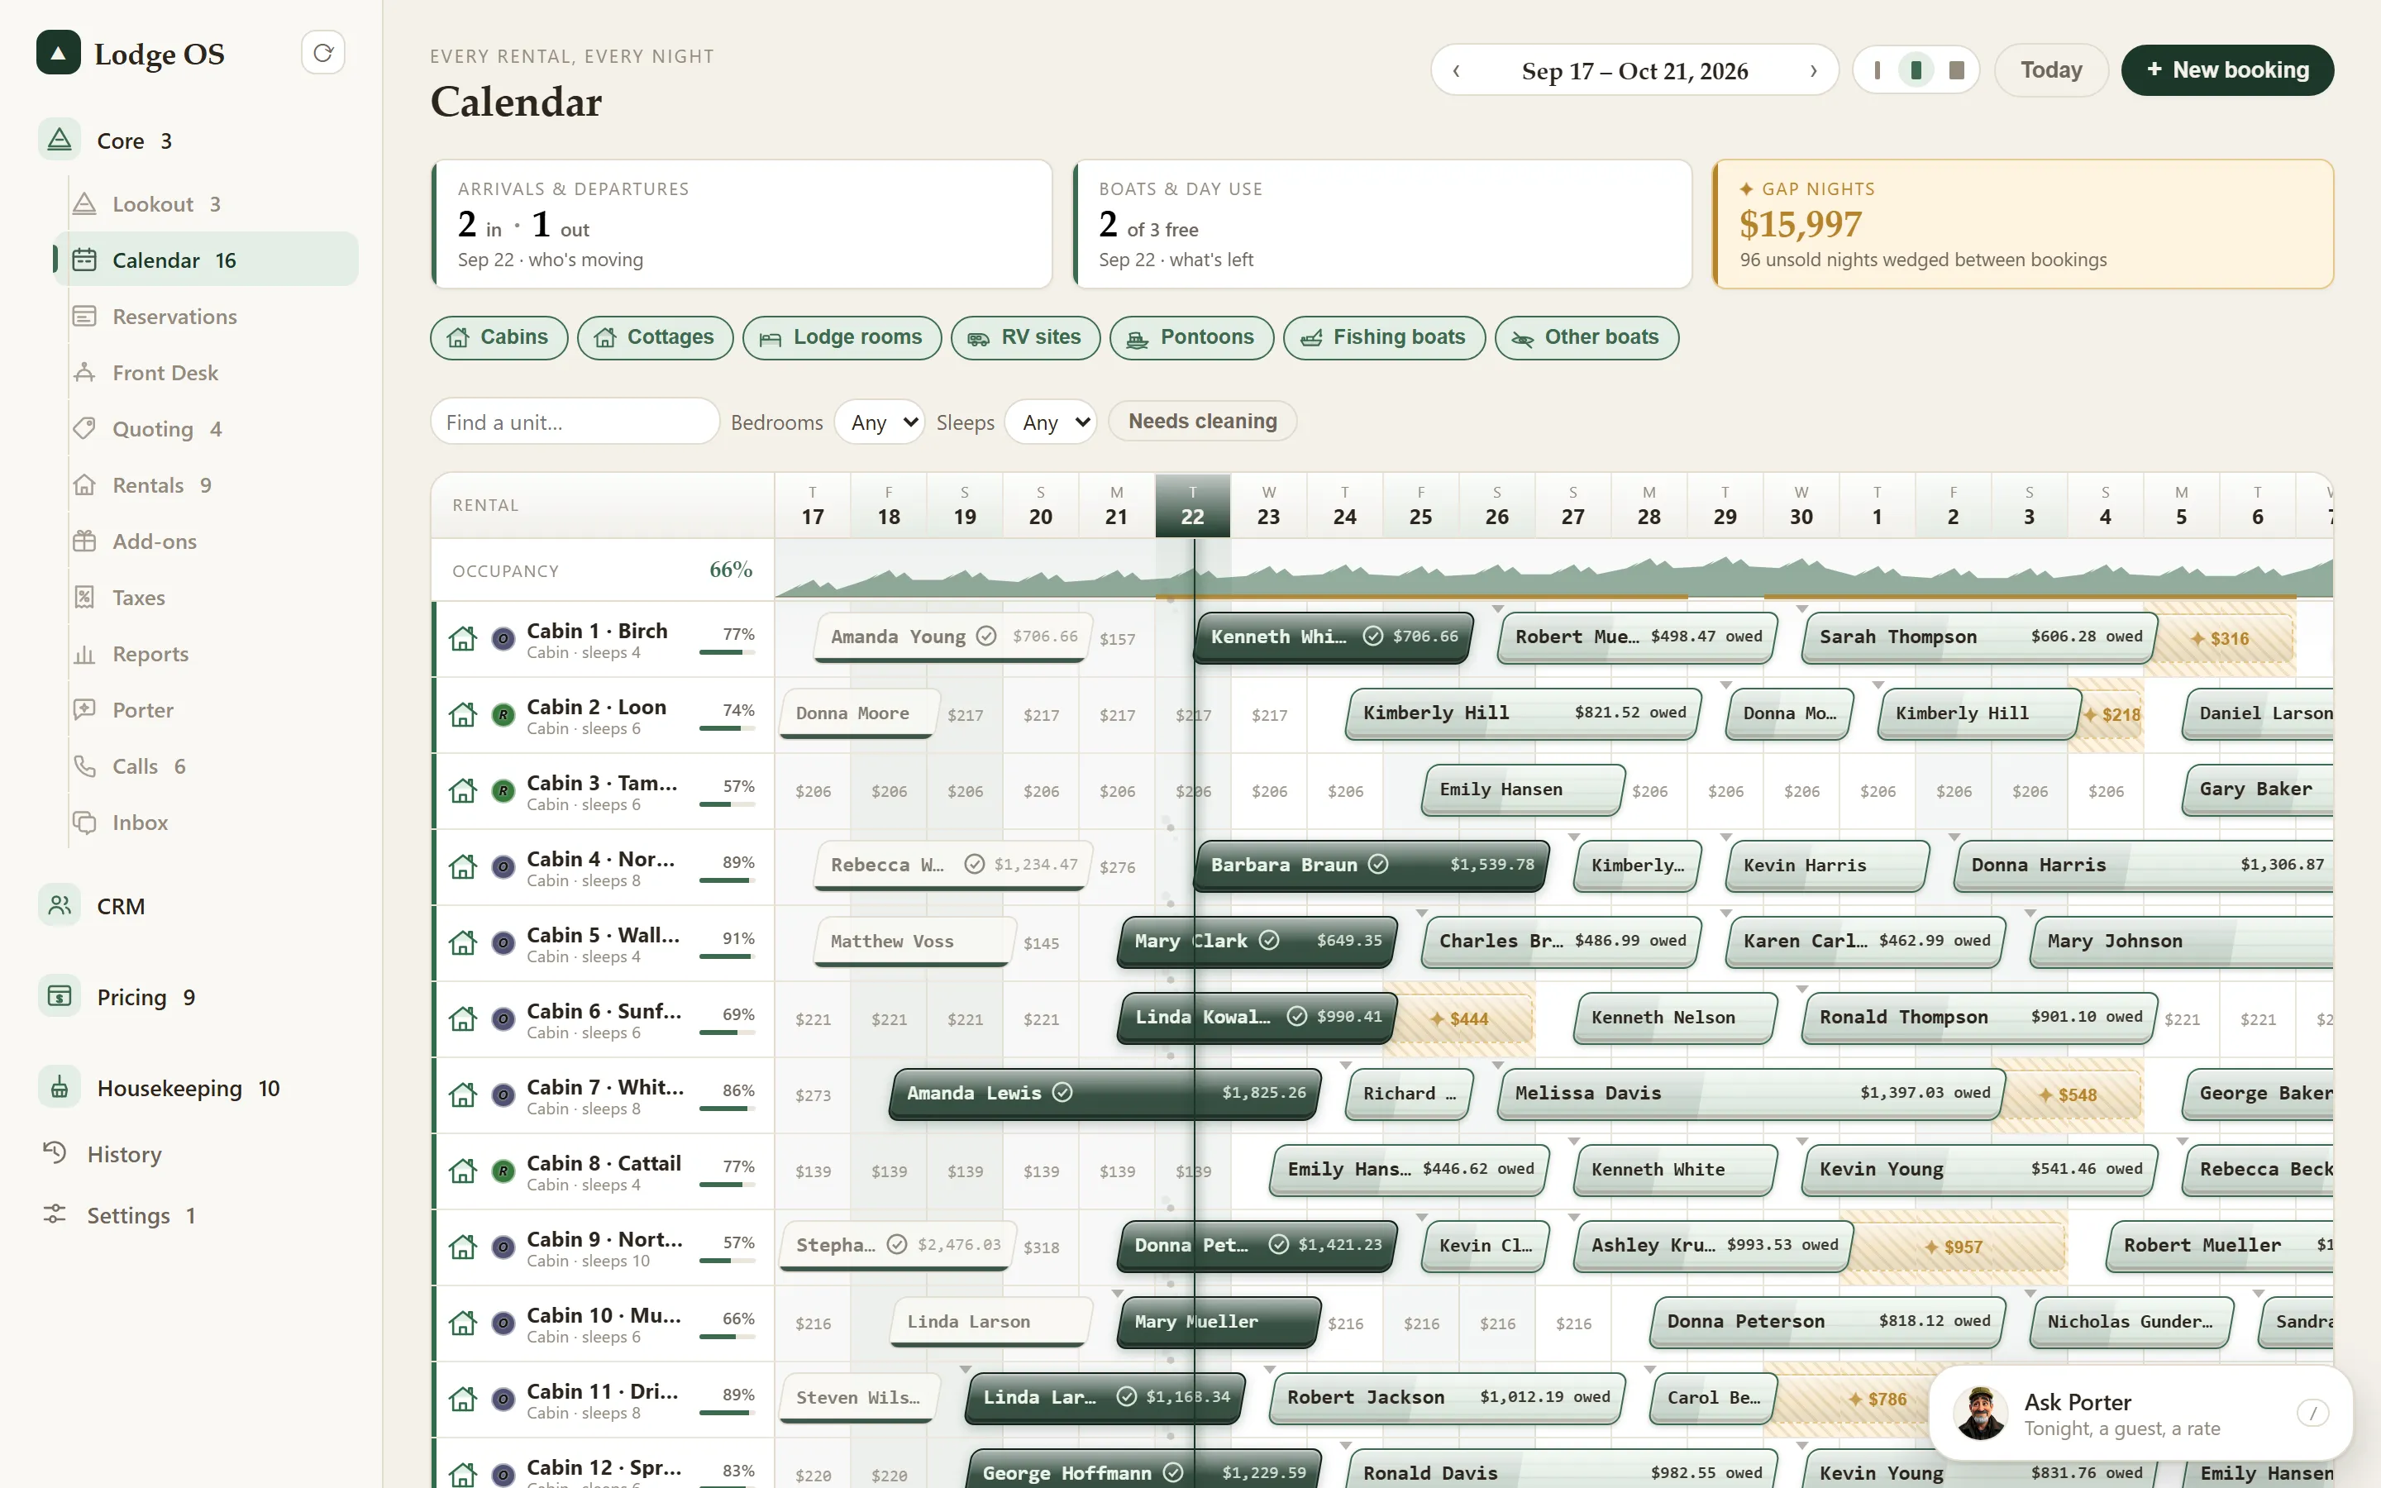Image resolution: width=2381 pixels, height=1488 pixels.
Task: Click the Core section triangle icon
Action: tap(59, 140)
